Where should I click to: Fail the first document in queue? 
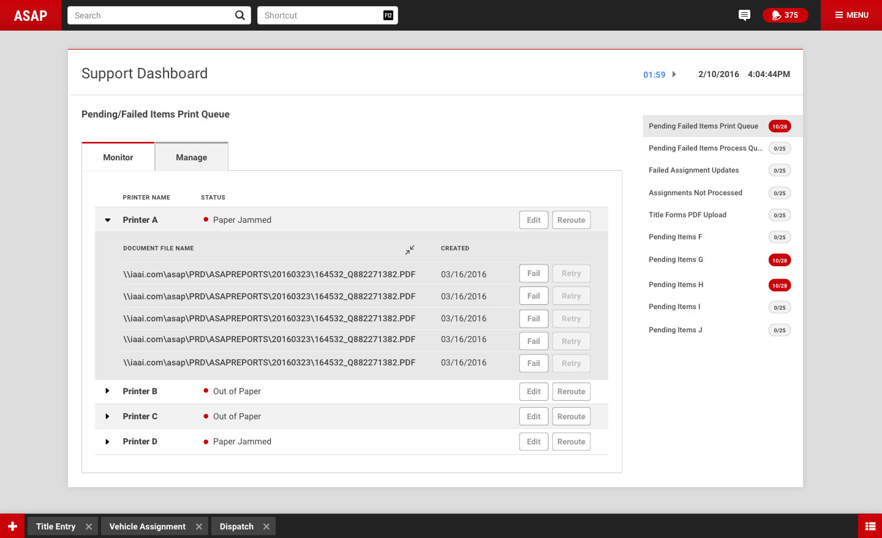[x=533, y=274]
